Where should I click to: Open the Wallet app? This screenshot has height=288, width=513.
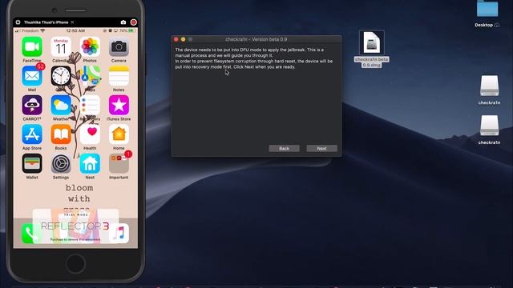point(32,163)
